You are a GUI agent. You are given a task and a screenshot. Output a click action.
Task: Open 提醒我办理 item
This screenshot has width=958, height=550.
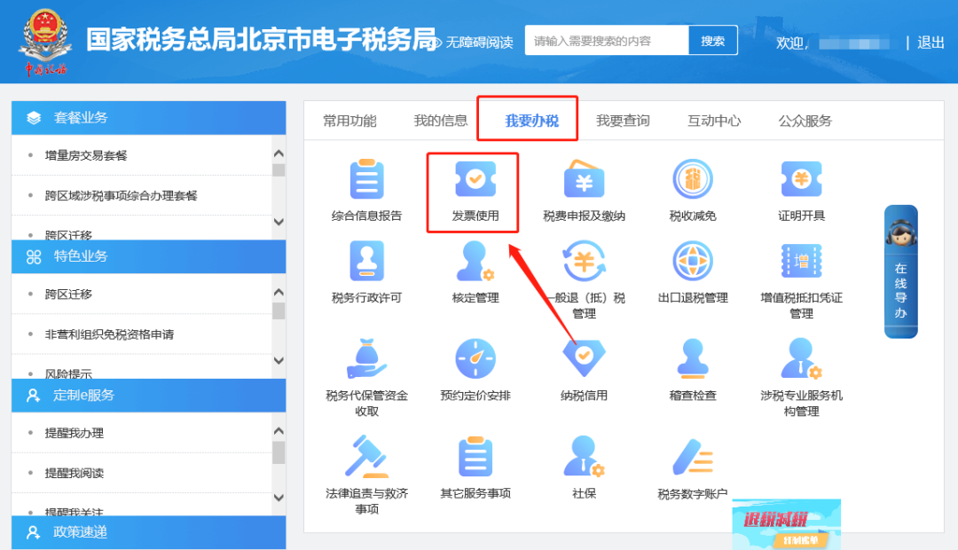click(74, 433)
